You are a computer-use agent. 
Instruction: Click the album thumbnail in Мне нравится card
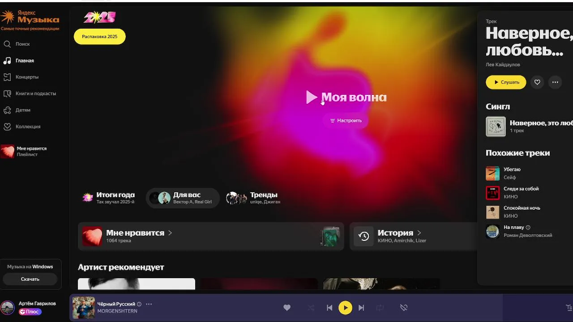(330, 236)
